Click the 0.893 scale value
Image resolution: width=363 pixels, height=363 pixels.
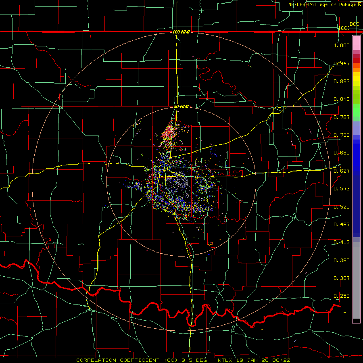point(342,81)
